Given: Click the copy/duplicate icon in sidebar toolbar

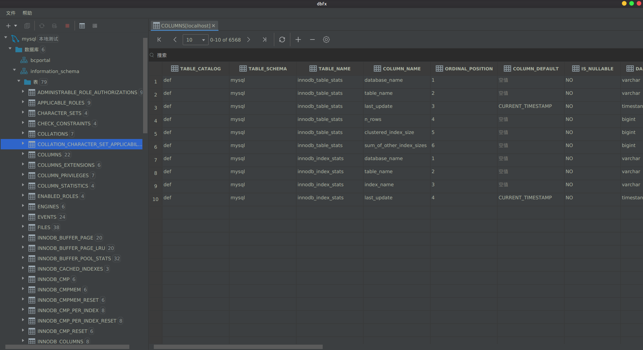Looking at the screenshot, I should [x=27, y=26].
